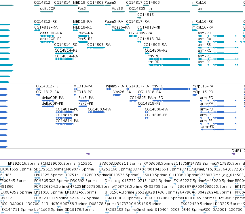This screenshot has width=245, height=214.
Task: Click EST label GH10360.3prime
Action: click(x=184, y=175)
